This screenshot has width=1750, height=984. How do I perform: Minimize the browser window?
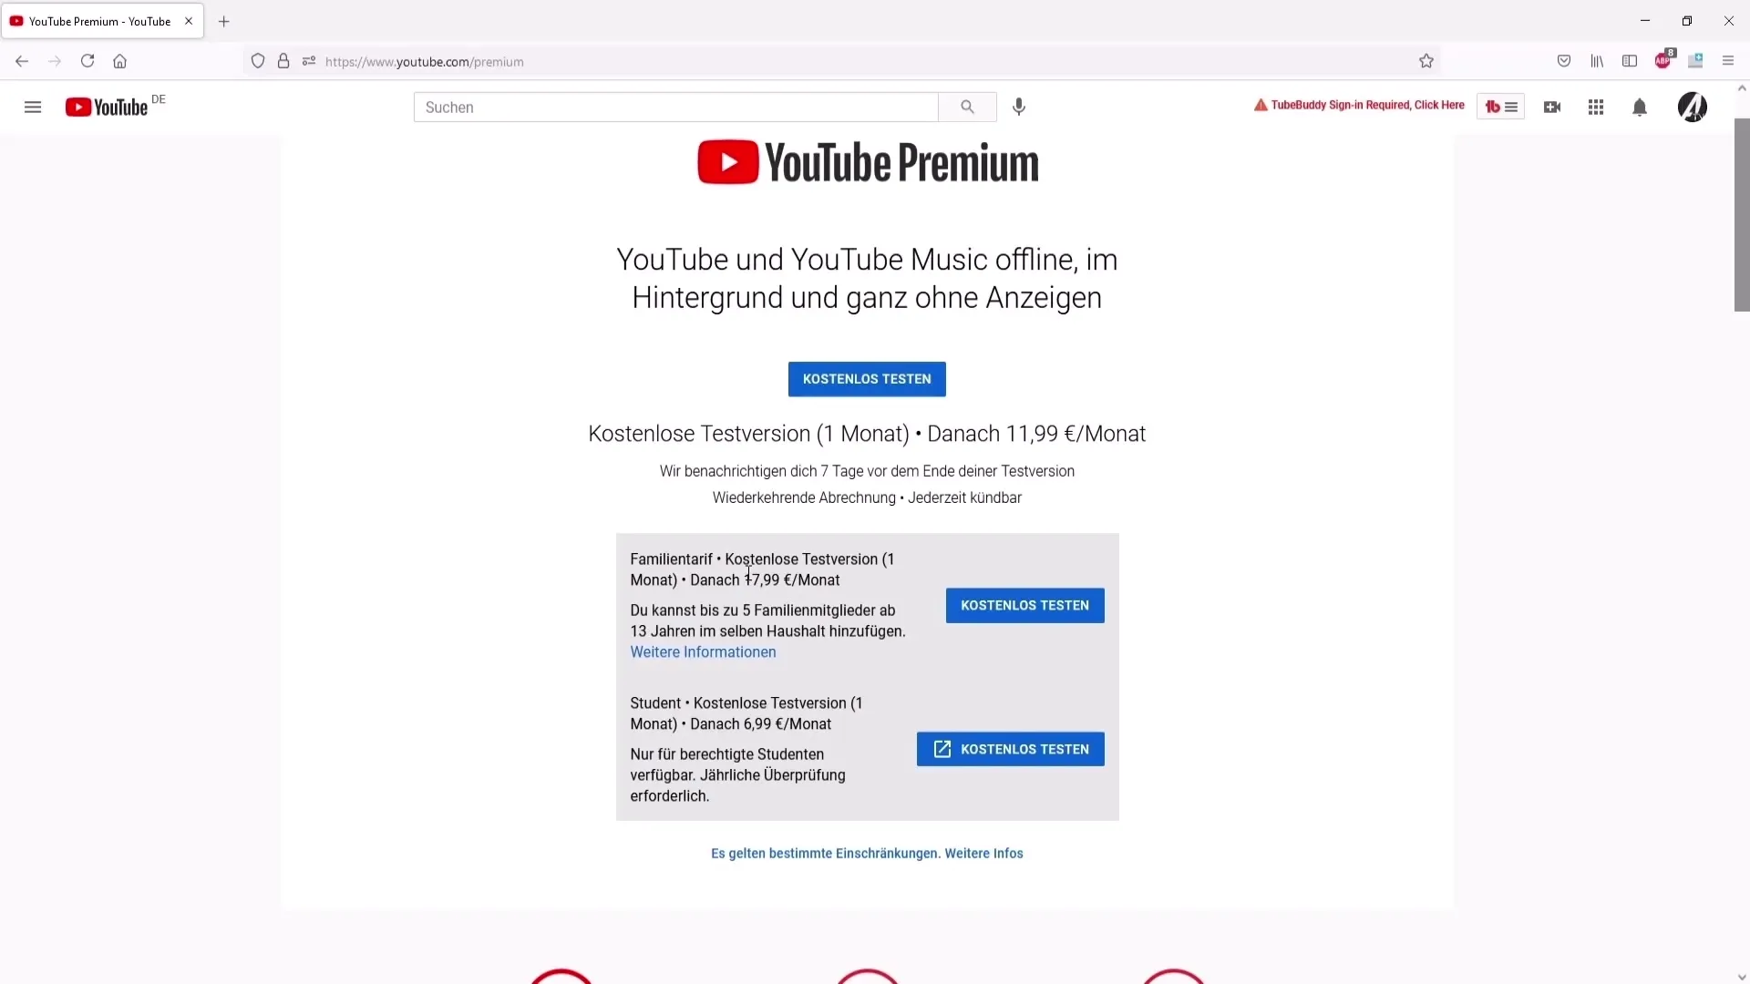click(x=1645, y=21)
